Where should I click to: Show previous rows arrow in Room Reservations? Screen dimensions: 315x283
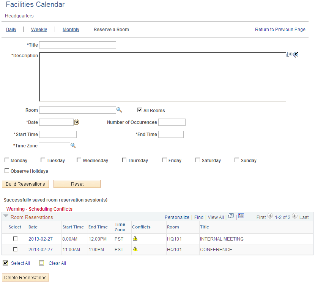coord(270,216)
